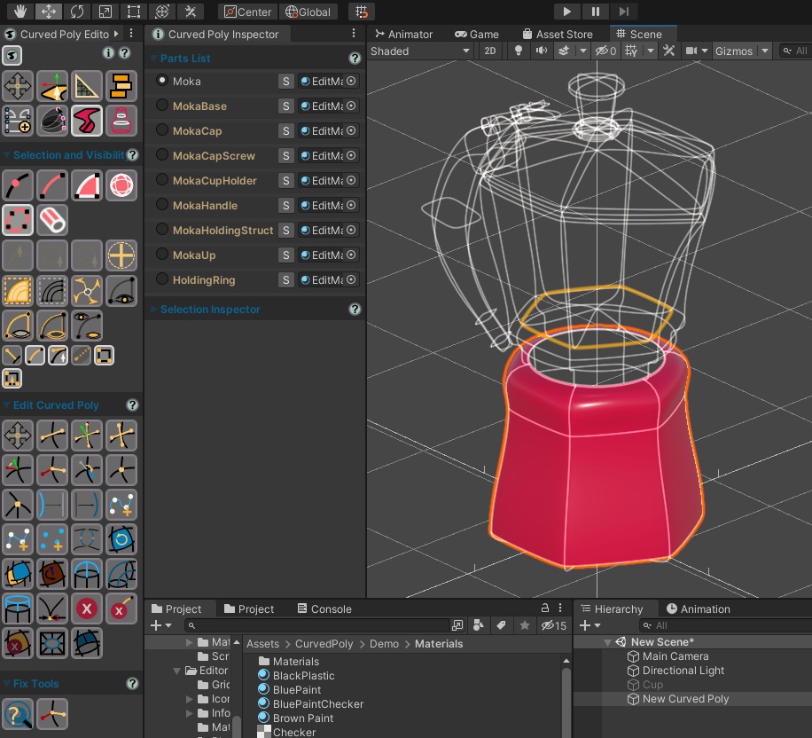Toggle 2D view mode in Scene
This screenshot has width=812, height=738.
pos(489,51)
